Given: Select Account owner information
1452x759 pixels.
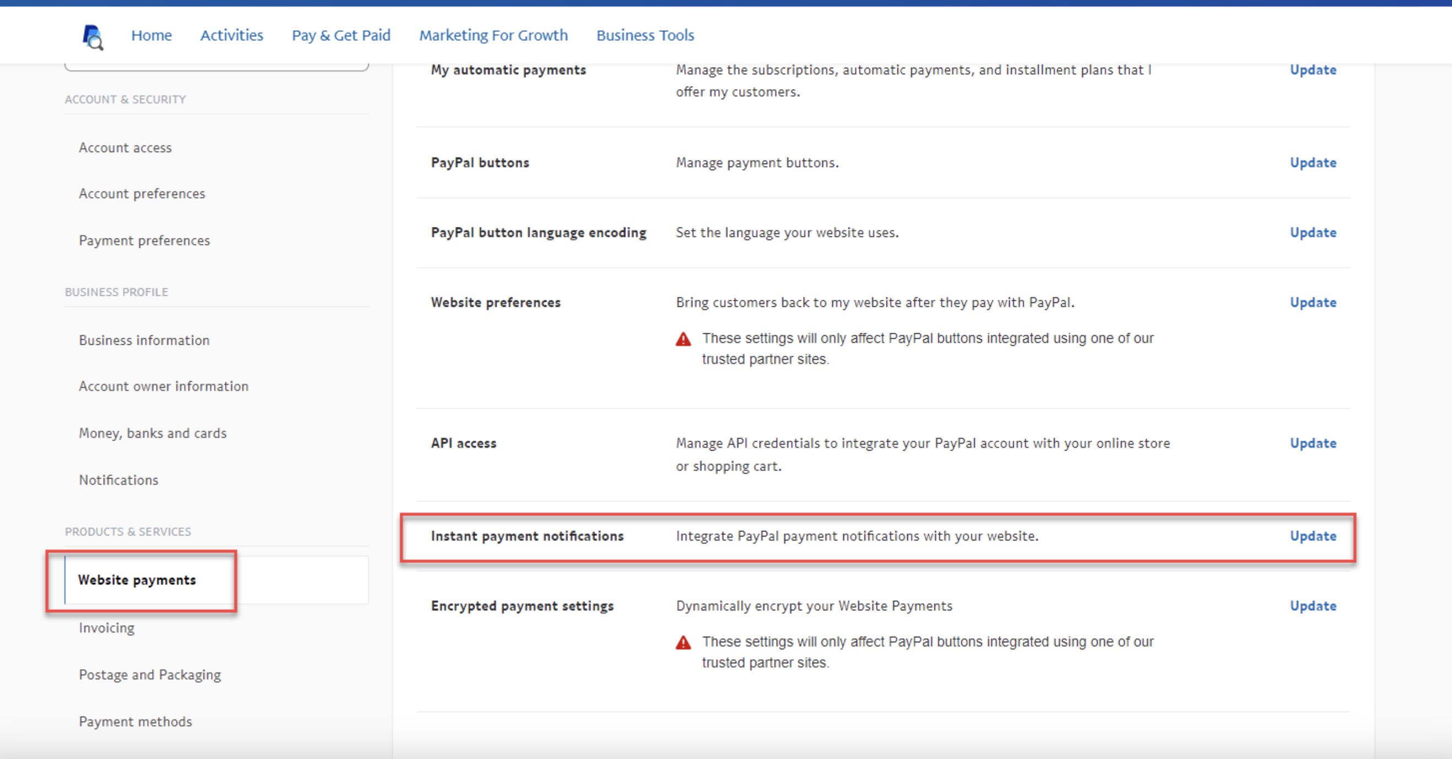Looking at the screenshot, I should (164, 386).
